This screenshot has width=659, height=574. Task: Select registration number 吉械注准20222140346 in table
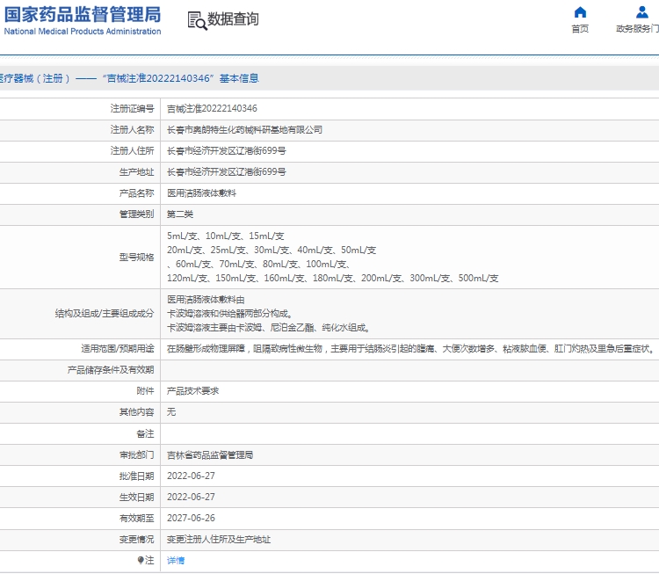point(212,108)
